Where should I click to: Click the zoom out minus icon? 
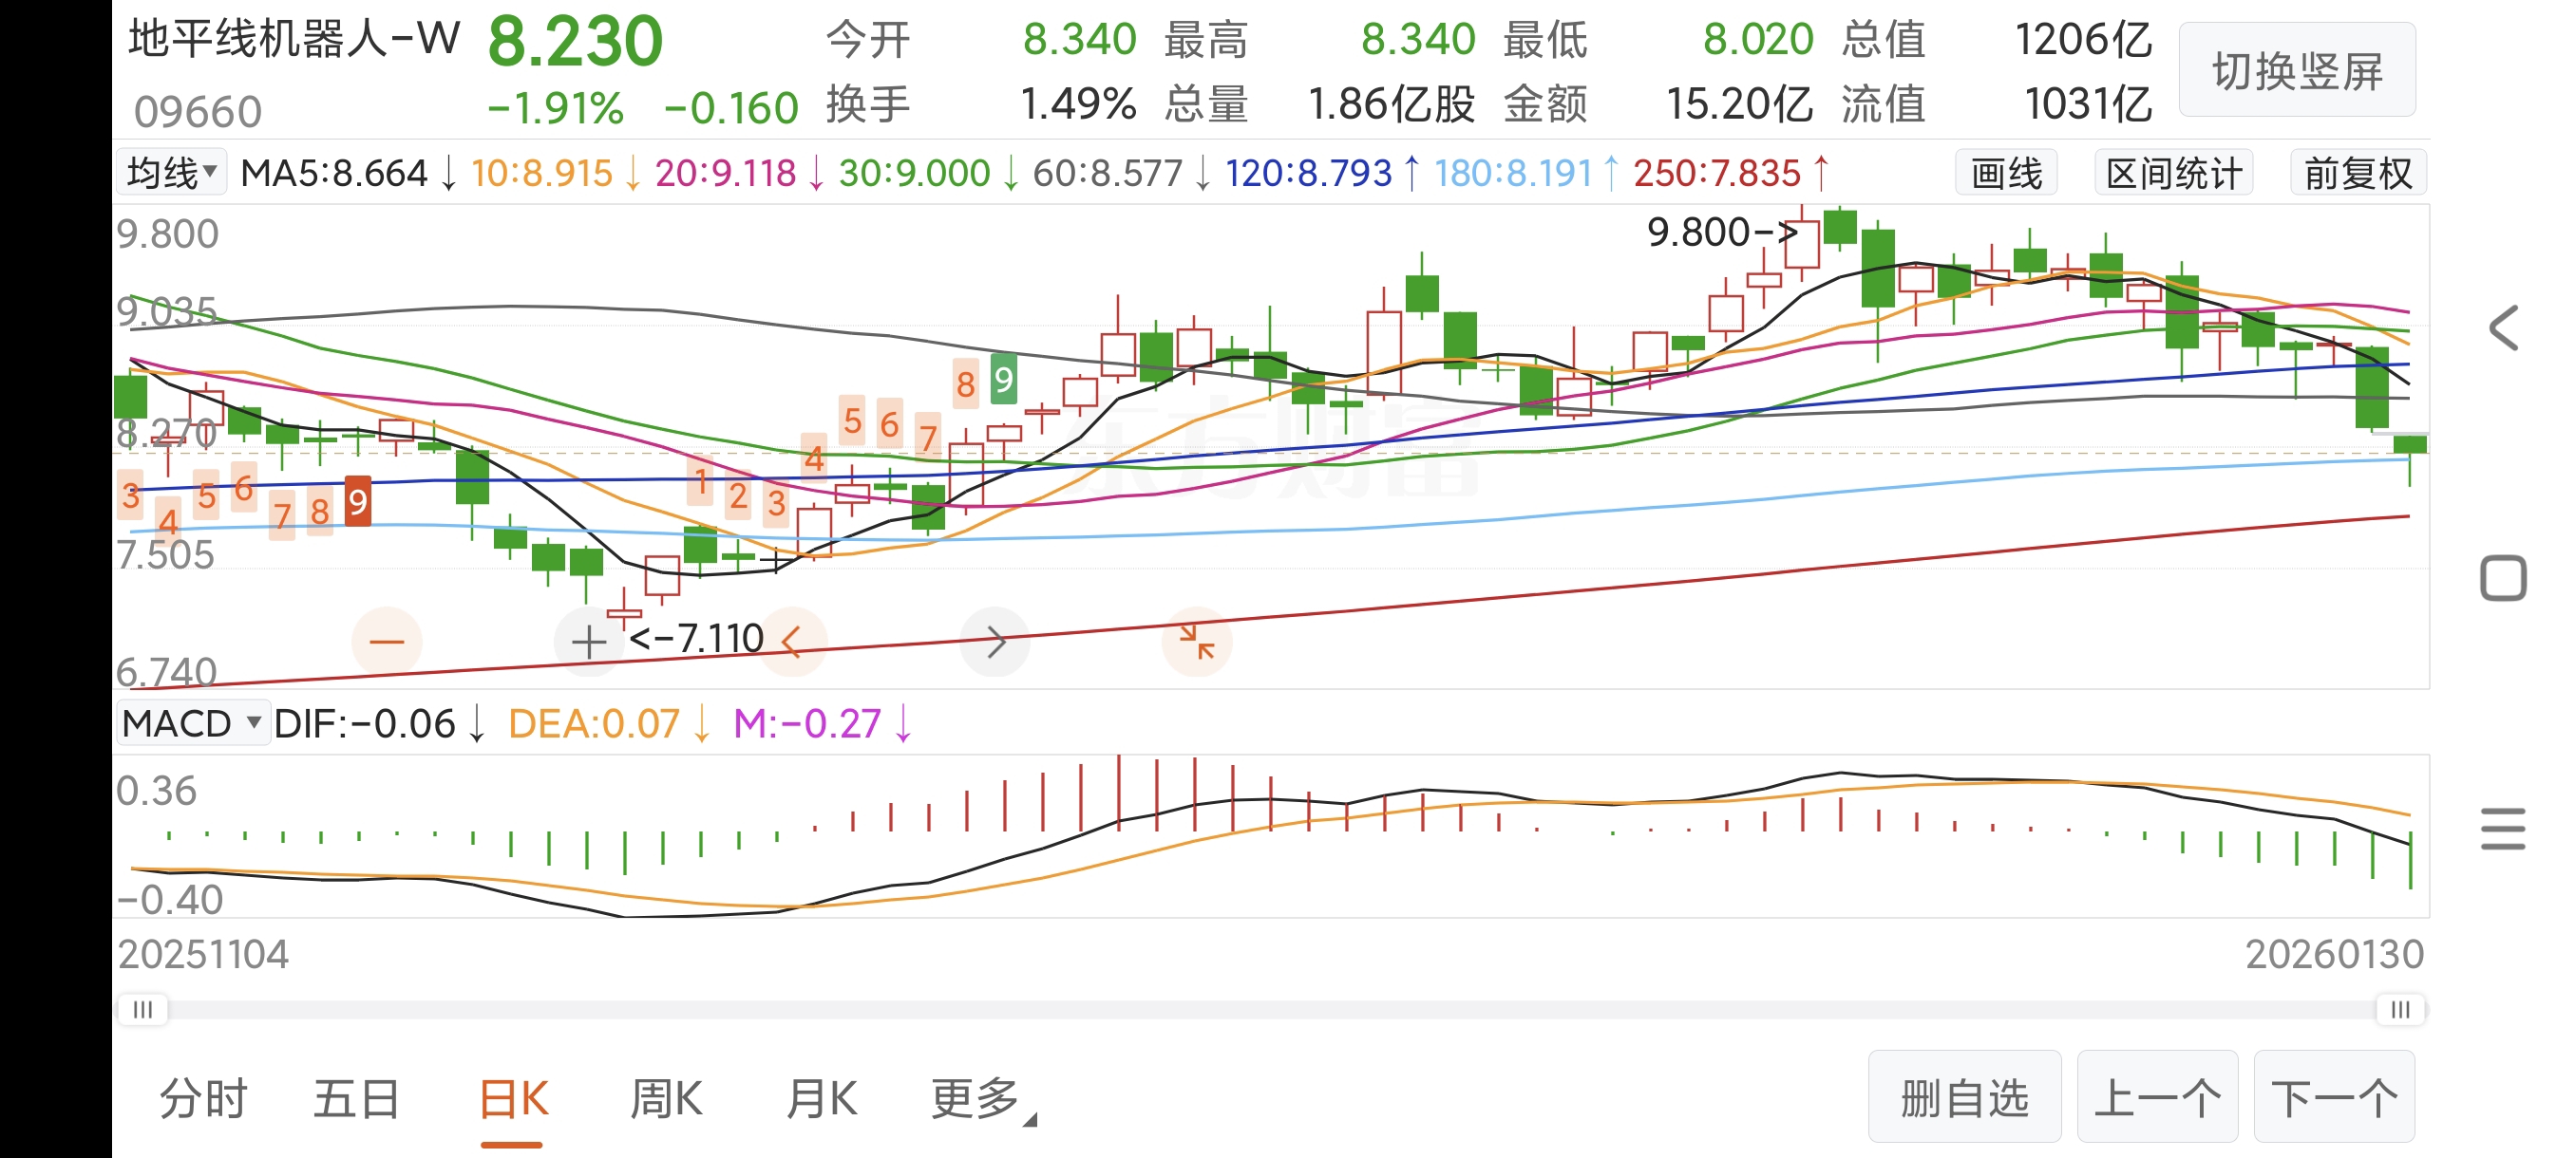pyautogui.click(x=386, y=642)
